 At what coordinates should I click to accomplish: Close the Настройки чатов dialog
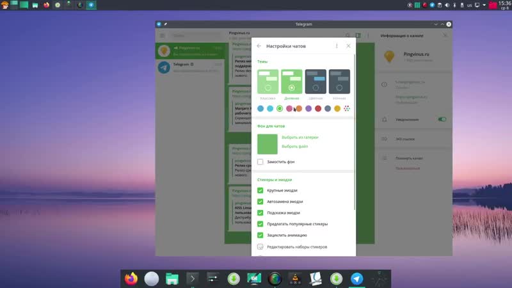click(348, 46)
